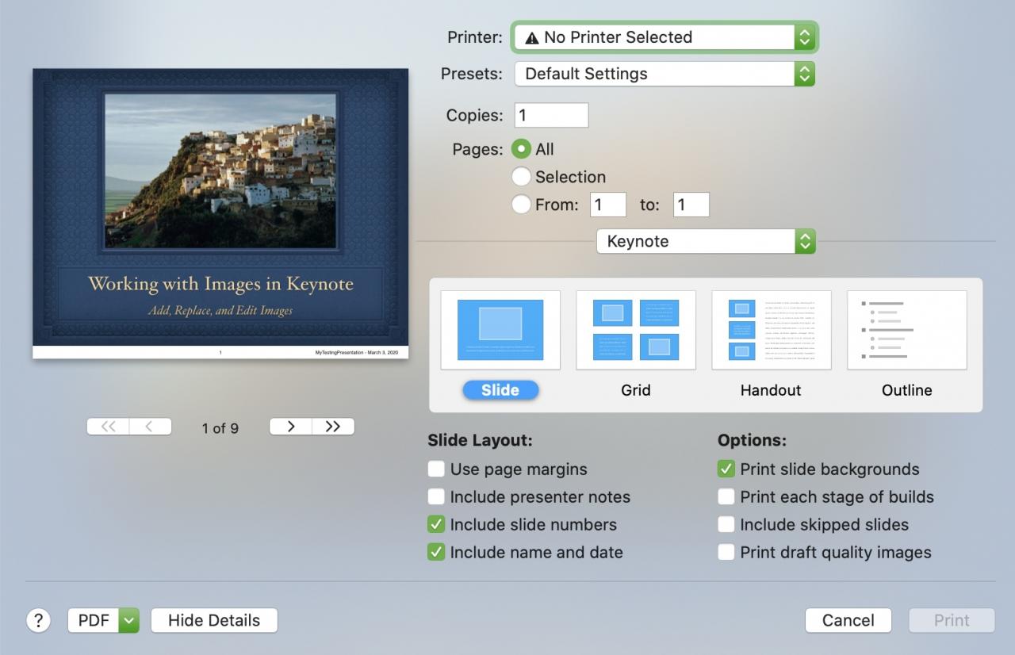This screenshot has height=655, width=1015.
Task: Go to next preview page arrow
Action: [291, 427]
